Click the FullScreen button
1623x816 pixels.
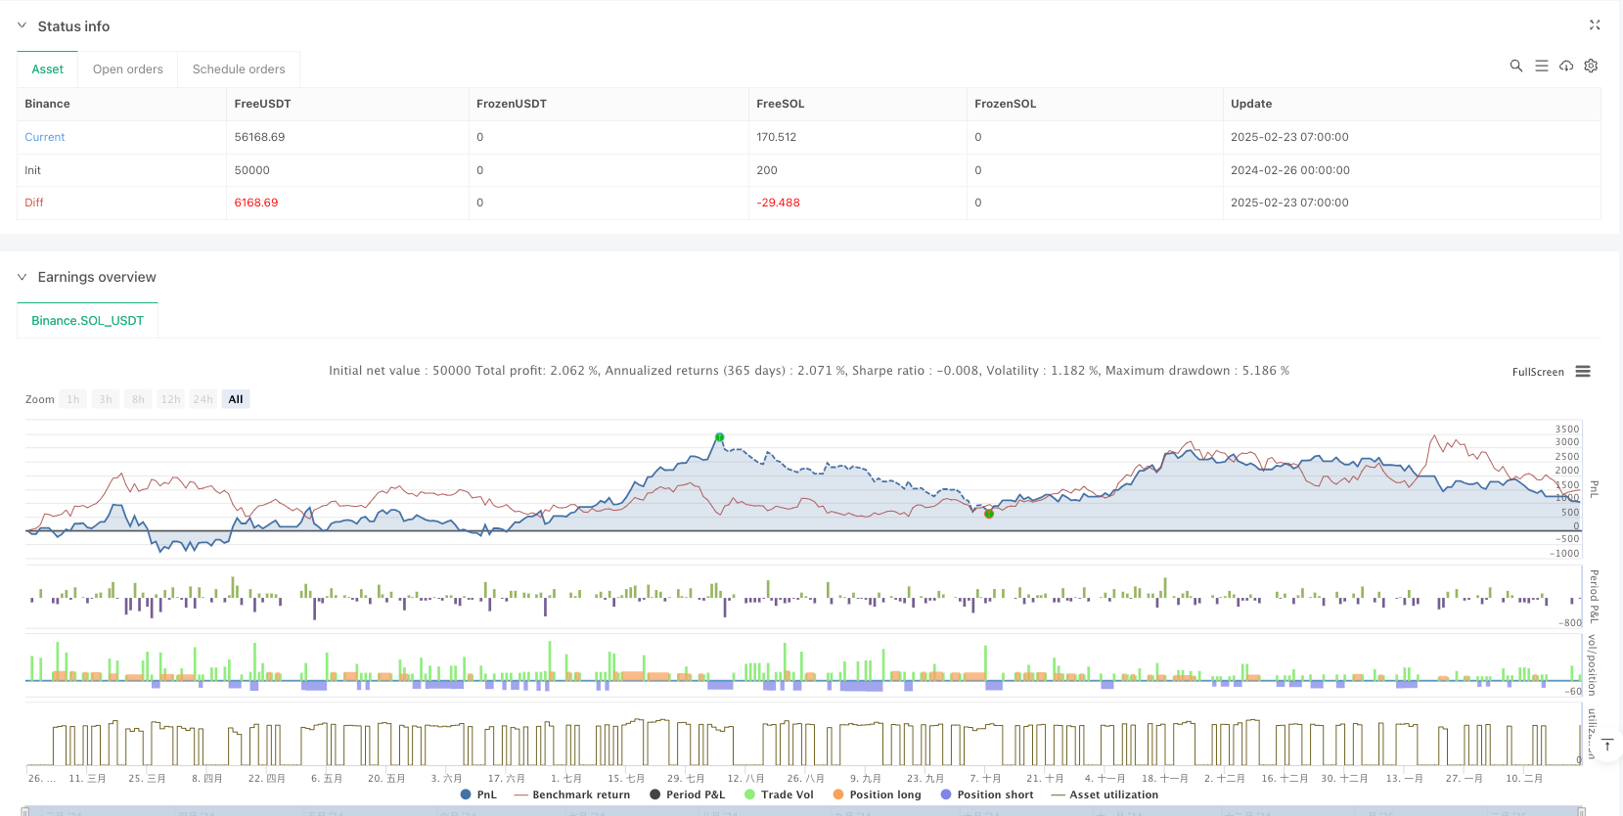pyautogui.click(x=1537, y=372)
